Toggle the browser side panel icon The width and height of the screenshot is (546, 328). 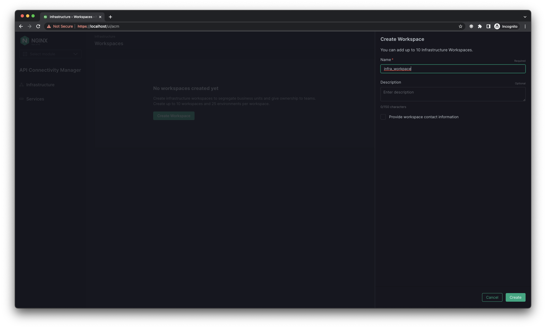coord(488,26)
